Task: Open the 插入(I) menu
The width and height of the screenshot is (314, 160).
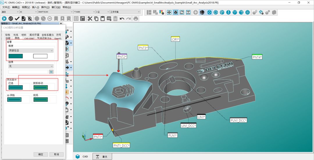Action: pyautogui.click(x=36, y=7)
